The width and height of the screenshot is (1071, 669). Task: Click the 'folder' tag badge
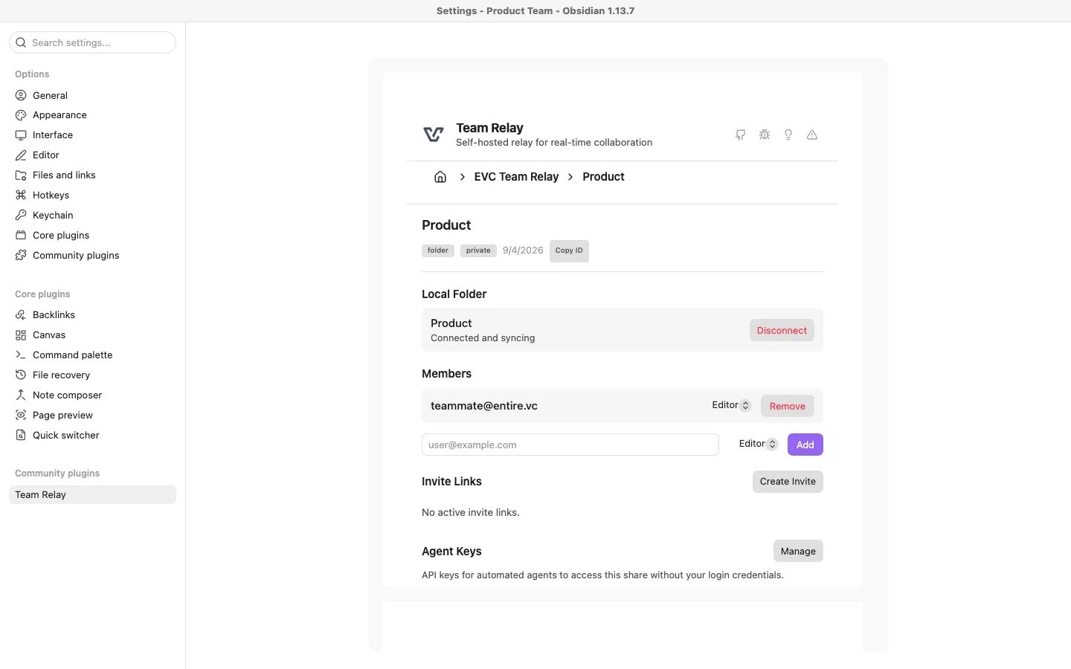[x=438, y=251]
